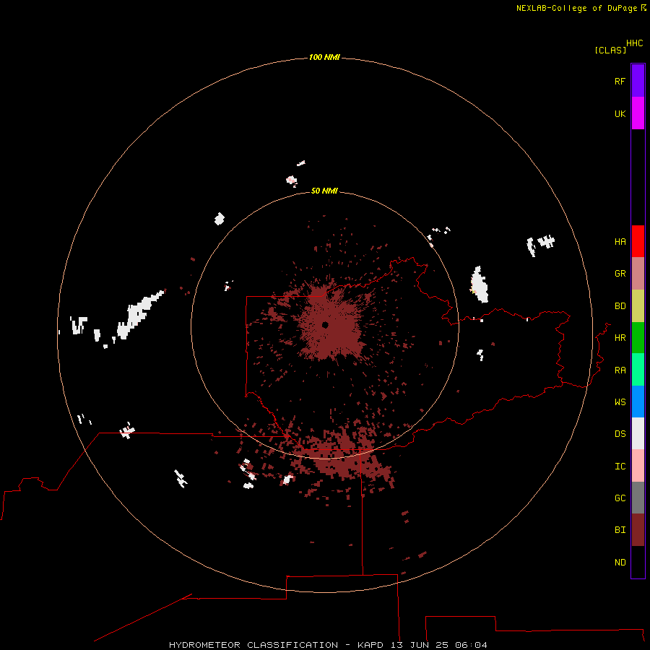
Task: Click the HR legend label
Action: pyautogui.click(x=620, y=338)
